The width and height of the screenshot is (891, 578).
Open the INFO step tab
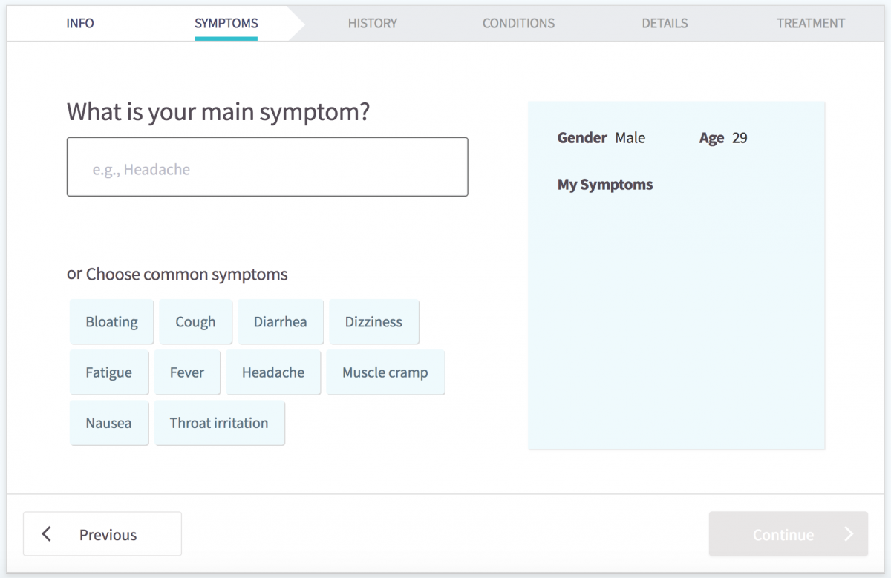[x=80, y=23]
